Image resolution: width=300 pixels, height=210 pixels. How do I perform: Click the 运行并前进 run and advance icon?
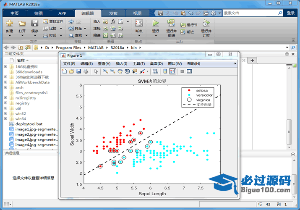(171, 23)
